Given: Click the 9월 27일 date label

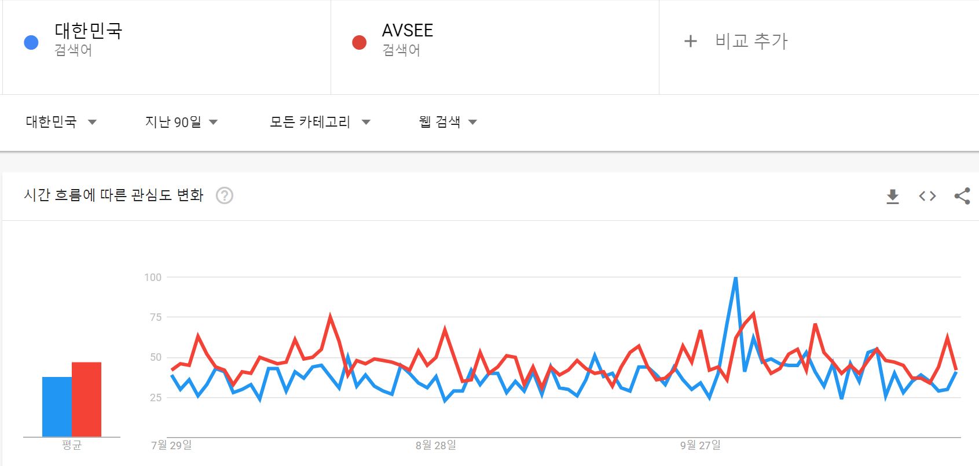Looking at the screenshot, I should click(x=701, y=445).
